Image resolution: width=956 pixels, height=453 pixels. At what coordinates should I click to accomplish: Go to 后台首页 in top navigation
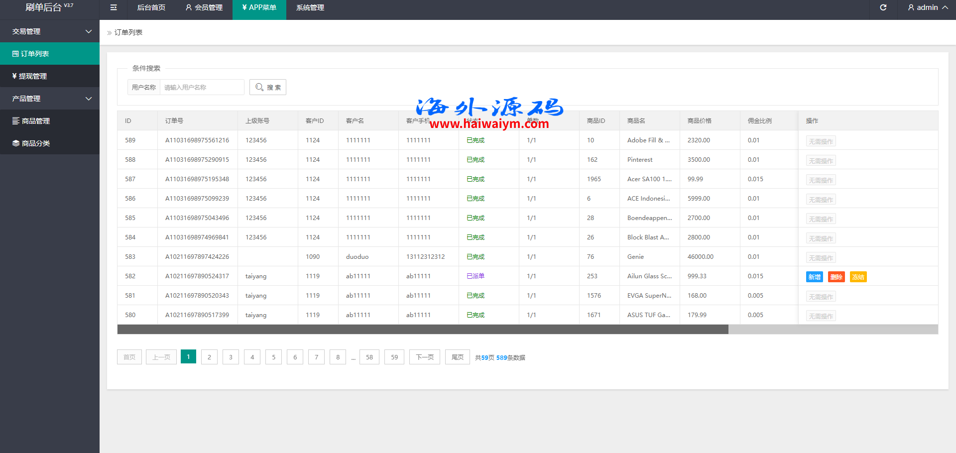(151, 7)
